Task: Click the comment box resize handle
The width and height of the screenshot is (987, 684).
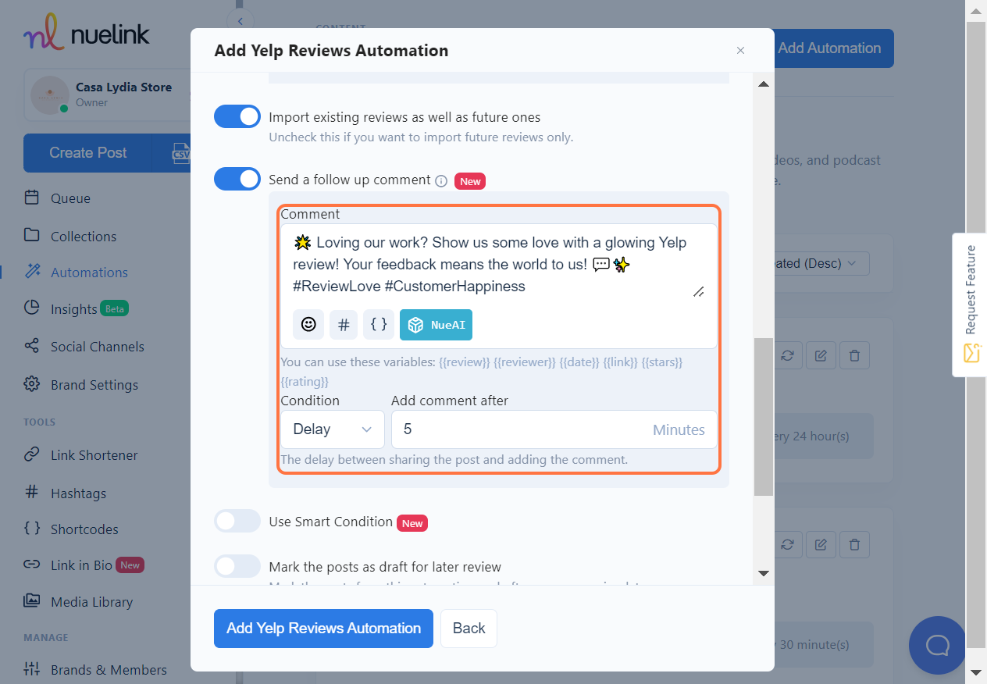Action: [x=699, y=291]
